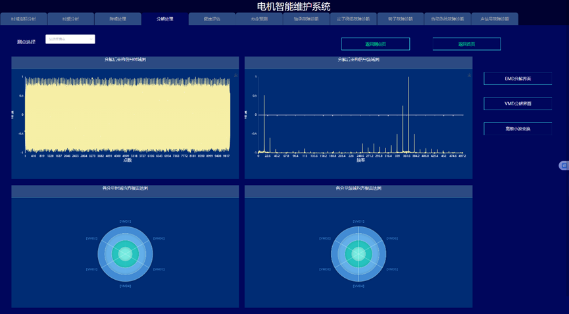Open the 轴承故障诊断 tab

coord(306,19)
